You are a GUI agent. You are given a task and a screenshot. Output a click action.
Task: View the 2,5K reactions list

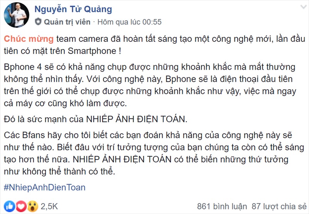(49, 207)
